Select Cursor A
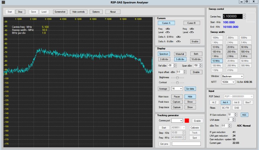Viewport: 259px width, 150px height. [x=166, y=23]
